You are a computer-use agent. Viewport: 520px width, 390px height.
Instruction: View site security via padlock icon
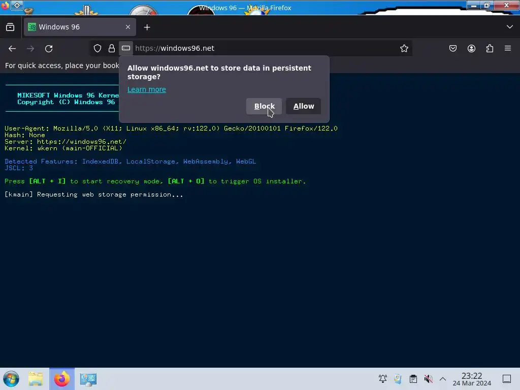click(x=112, y=48)
